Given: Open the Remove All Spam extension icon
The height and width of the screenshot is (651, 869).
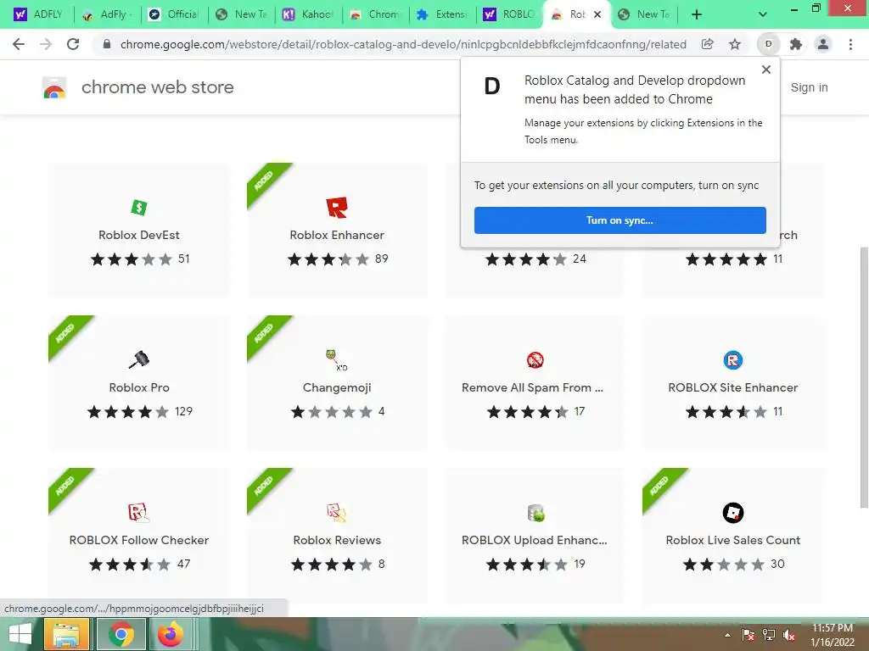Looking at the screenshot, I should click(x=535, y=359).
